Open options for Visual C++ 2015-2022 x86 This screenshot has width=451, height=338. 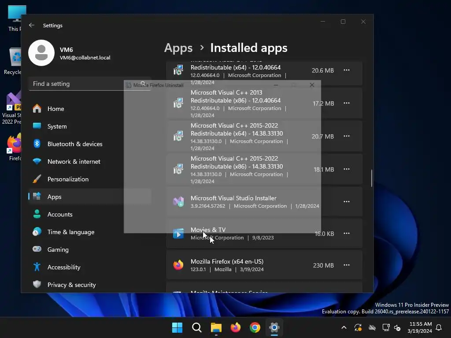pyautogui.click(x=347, y=169)
